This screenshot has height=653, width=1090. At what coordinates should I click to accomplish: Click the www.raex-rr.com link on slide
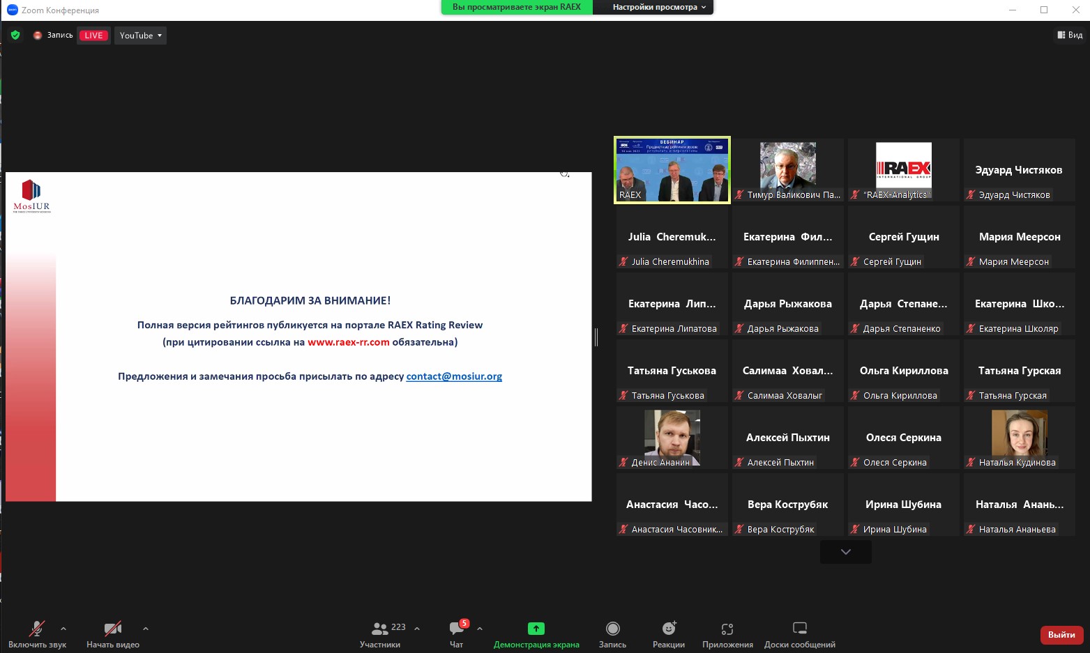(349, 342)
